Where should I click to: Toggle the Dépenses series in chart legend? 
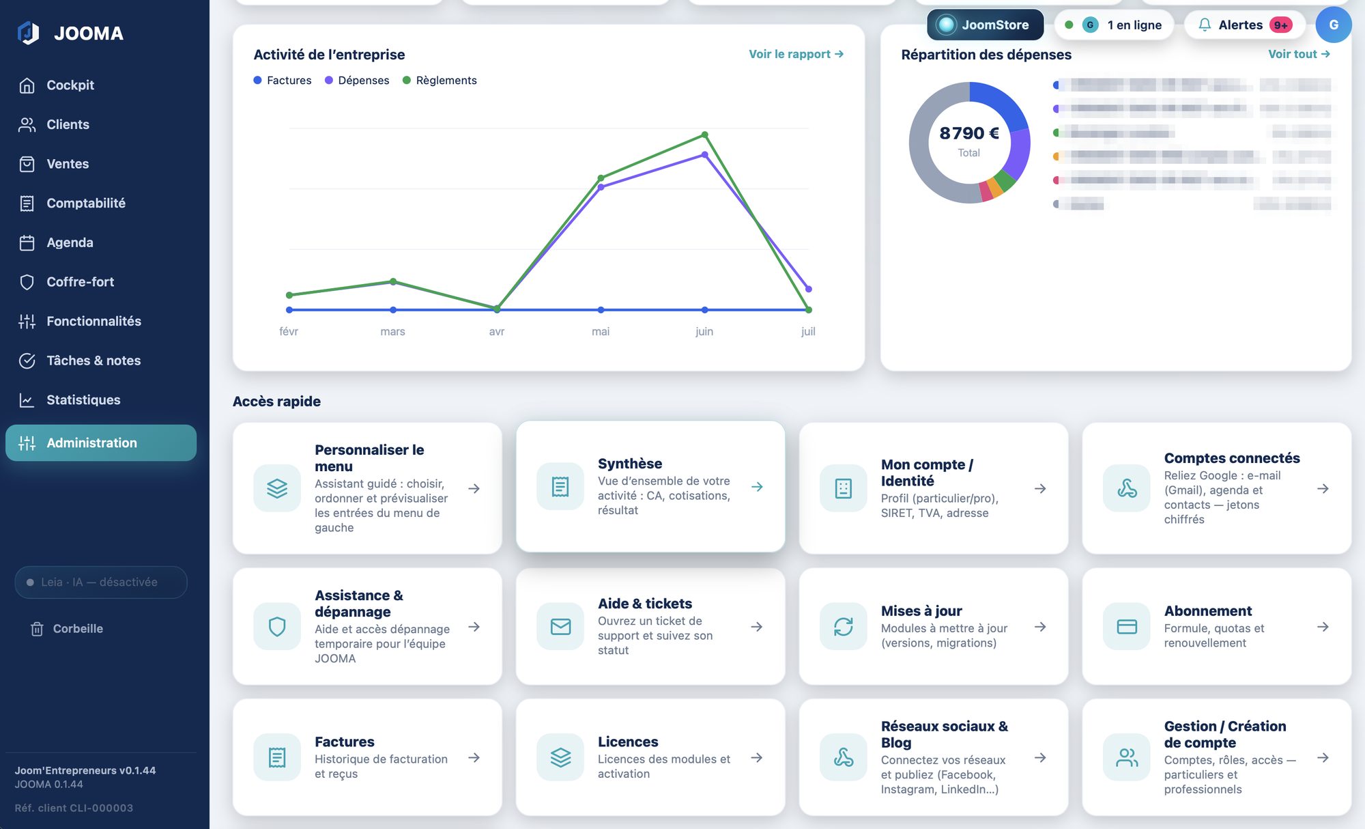(357, 80)
